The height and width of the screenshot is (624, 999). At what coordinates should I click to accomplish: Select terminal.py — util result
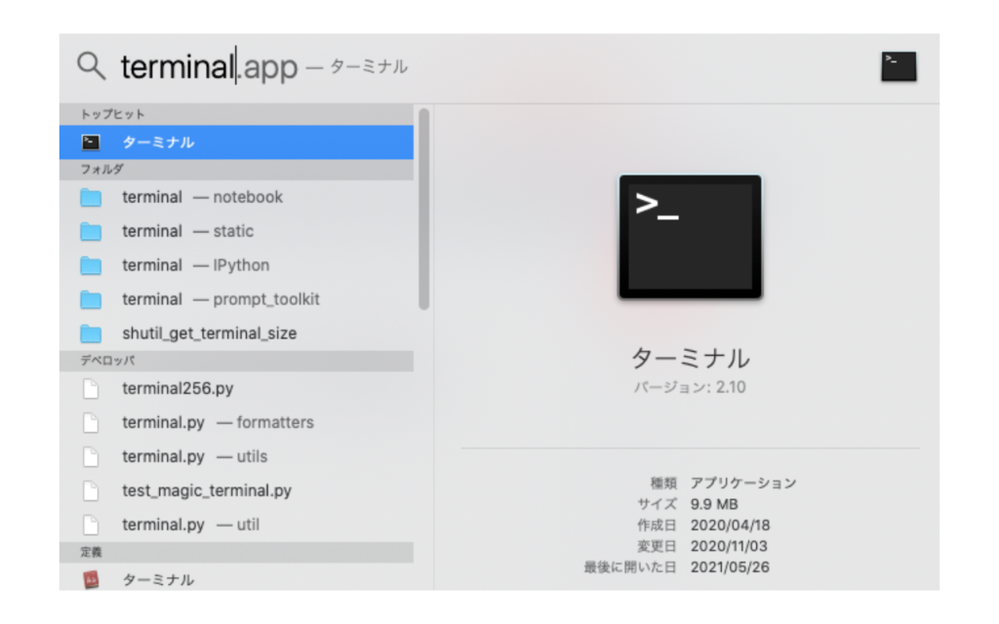[x=236, y=525]
